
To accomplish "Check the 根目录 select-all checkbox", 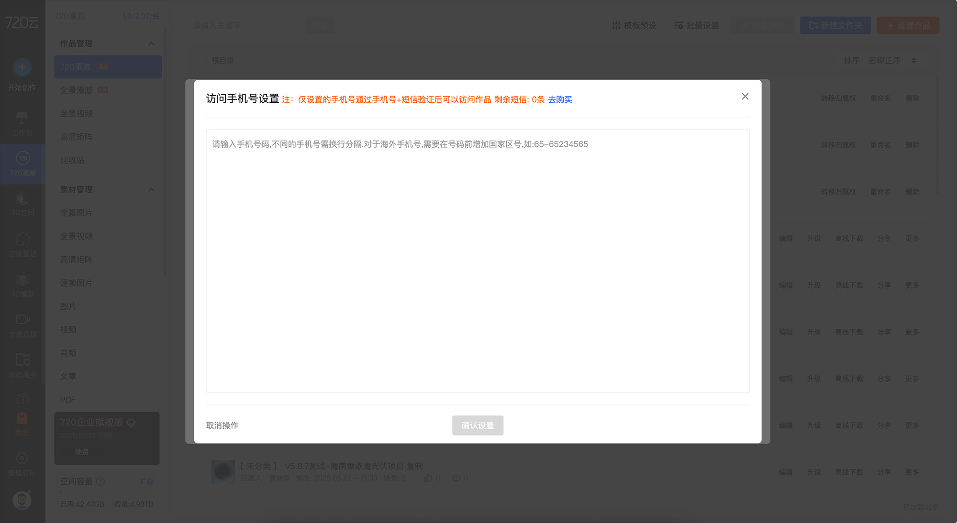I will click(x=201, y=61).
